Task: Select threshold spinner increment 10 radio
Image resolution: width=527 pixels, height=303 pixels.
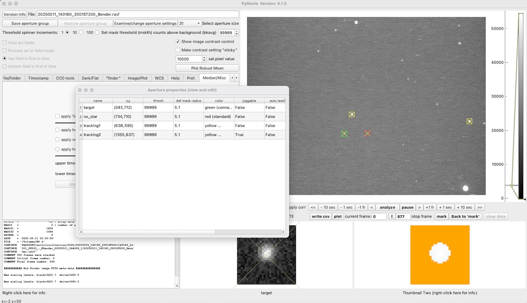Action: tap(81, 33)
